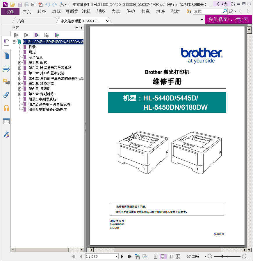Click the Print icon in title bar

coord(27,5)
